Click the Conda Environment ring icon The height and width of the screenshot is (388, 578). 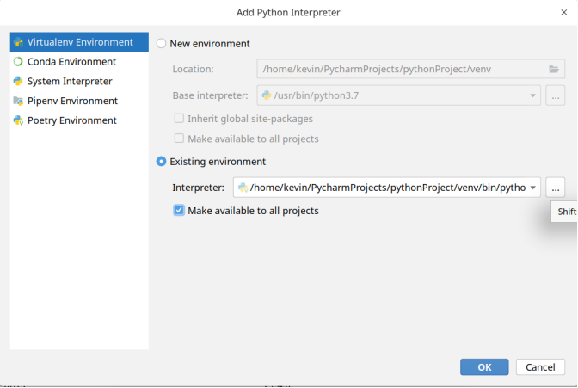click(18, 62)
